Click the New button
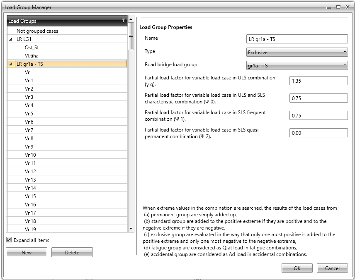This screenshot has height=280, width=355. click(26, 252)
